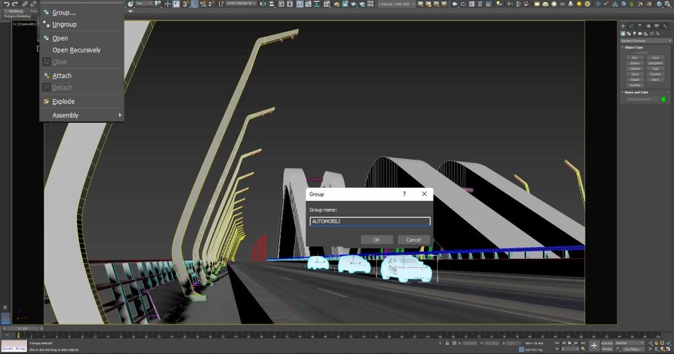Click the Group dialog help question mark

click(404, 194)
